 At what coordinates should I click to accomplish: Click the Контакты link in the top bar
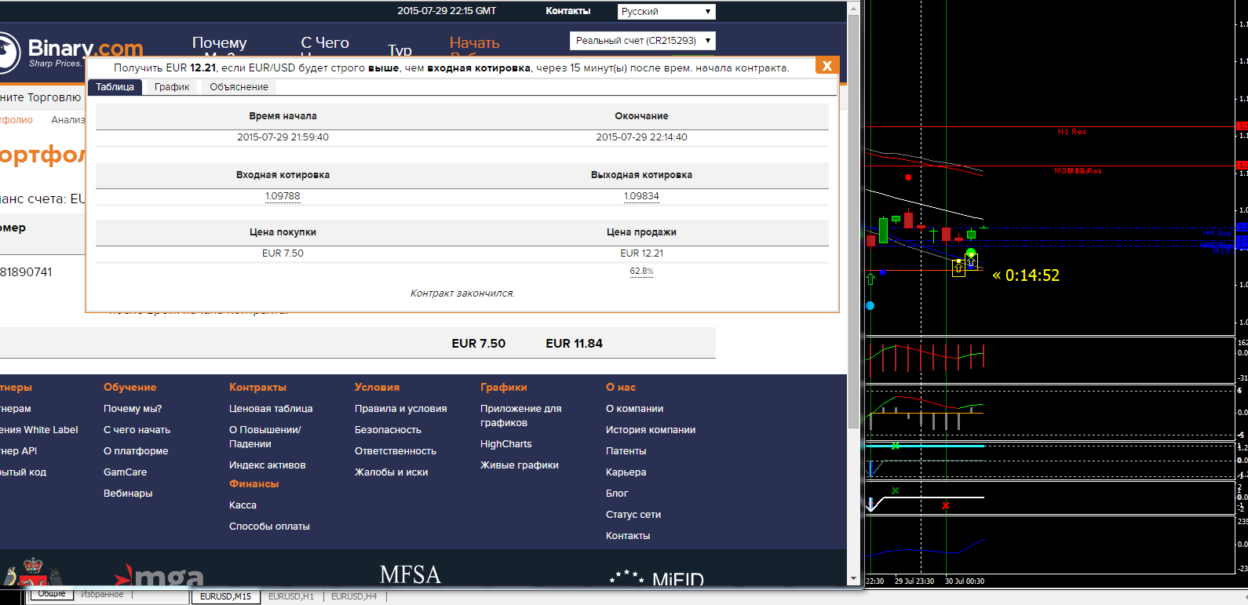[x=568, y=11]
